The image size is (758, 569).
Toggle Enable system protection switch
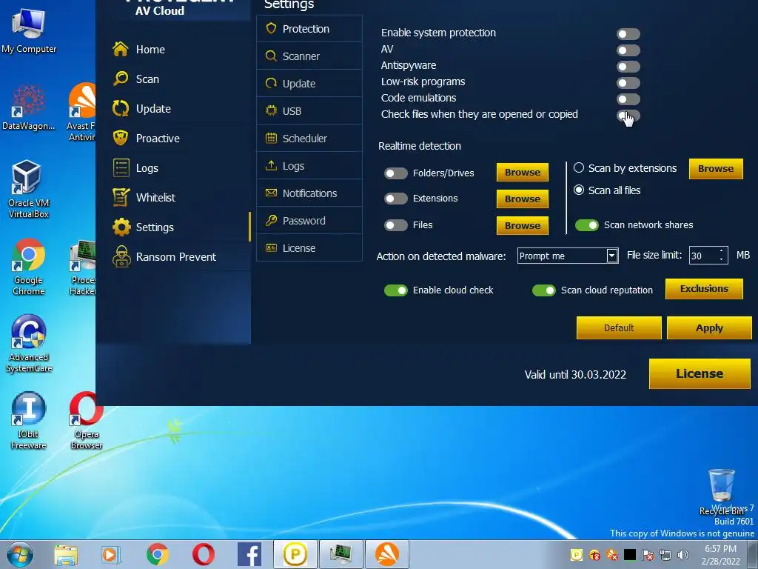coord(628,34)
